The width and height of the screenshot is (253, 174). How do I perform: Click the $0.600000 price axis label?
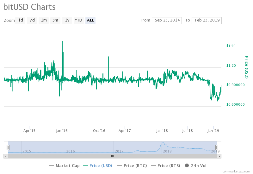(235, 104)
